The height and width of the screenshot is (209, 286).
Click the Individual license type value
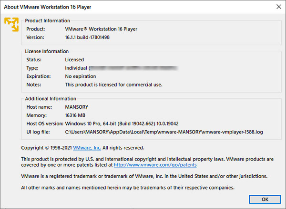pyautogui.click(x=76, y=68)
